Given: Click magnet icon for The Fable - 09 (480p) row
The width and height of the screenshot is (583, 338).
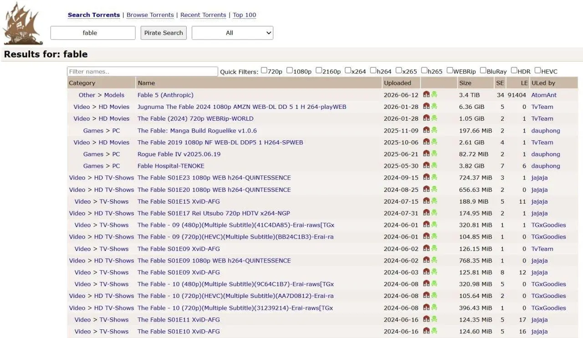Looking at the screenshot, I should tap(426, 225).
